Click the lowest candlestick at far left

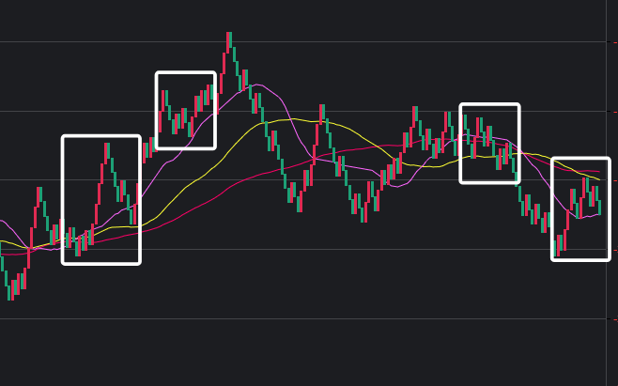click(x=10, y=291)
